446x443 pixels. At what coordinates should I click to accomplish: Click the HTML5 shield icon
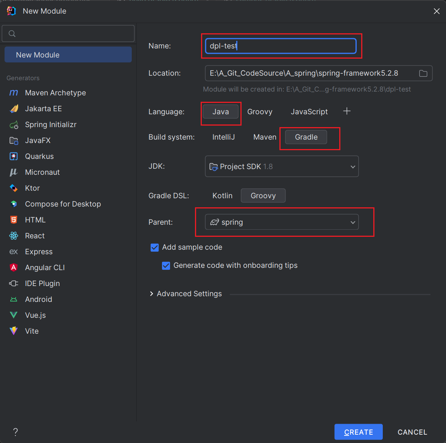(14, 220)
